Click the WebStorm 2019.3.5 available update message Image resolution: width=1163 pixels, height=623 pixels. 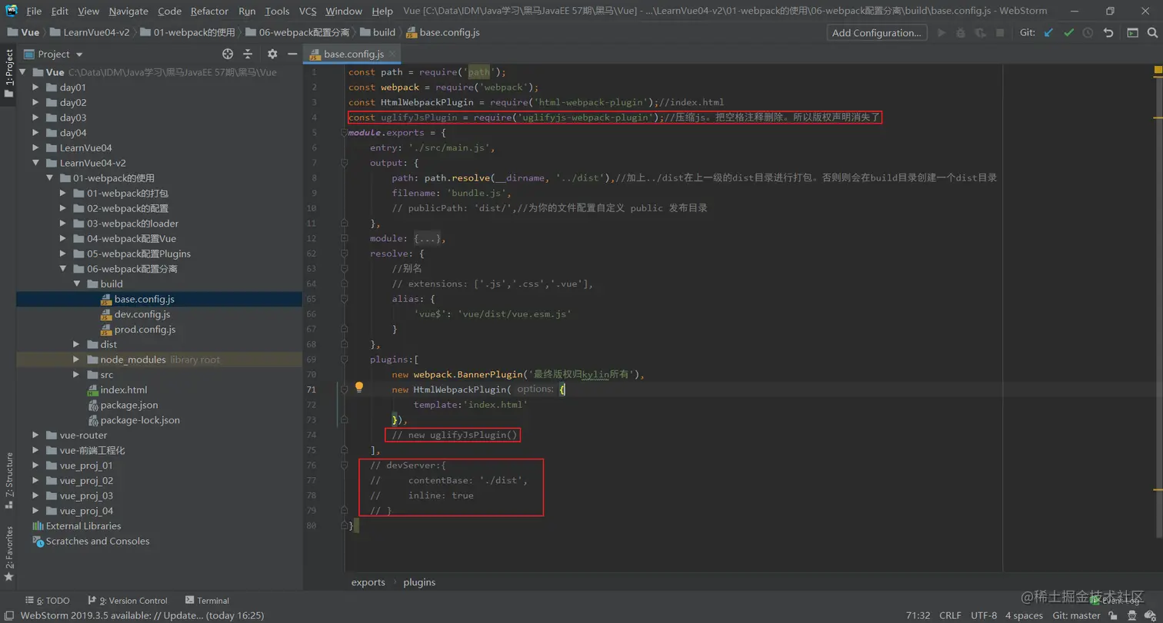[x=142, y=615]
